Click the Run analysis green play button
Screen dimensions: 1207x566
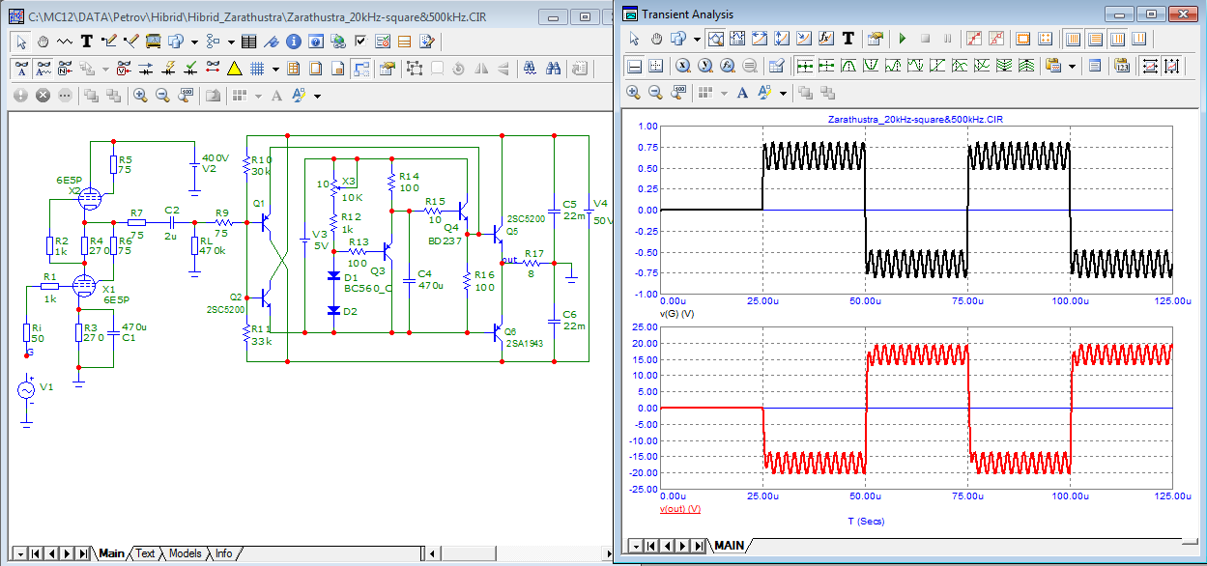903,39
